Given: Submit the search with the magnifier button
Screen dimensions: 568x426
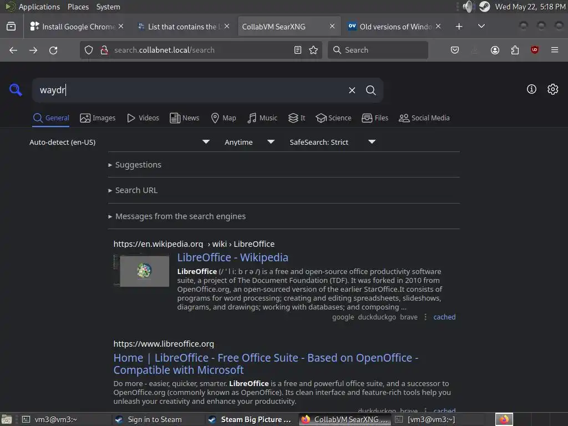Looking at the screenshot, I should 371,90.
